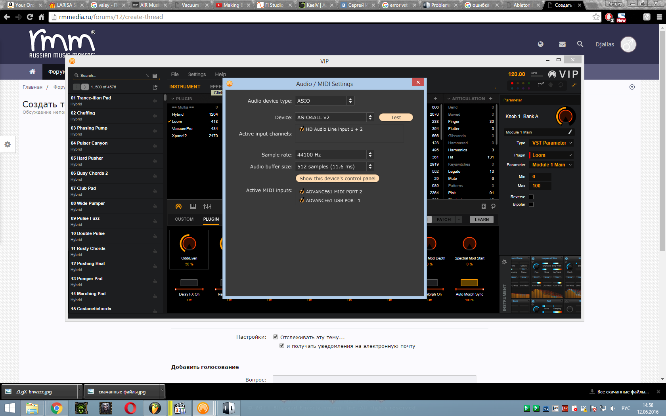Open the Parameter dropdown set to Module 1 Main
The width and height of the screenshot is (666, 416).
point(551,165)
